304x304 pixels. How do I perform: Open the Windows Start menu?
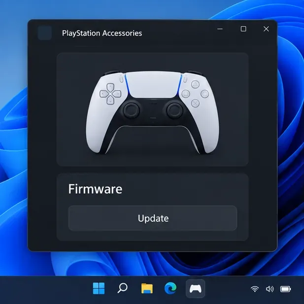tap(99, 288)
